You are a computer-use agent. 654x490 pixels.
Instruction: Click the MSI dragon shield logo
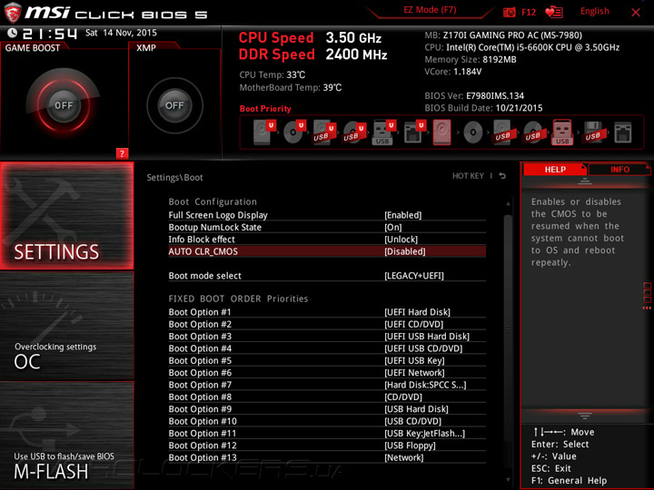point(13,12)
